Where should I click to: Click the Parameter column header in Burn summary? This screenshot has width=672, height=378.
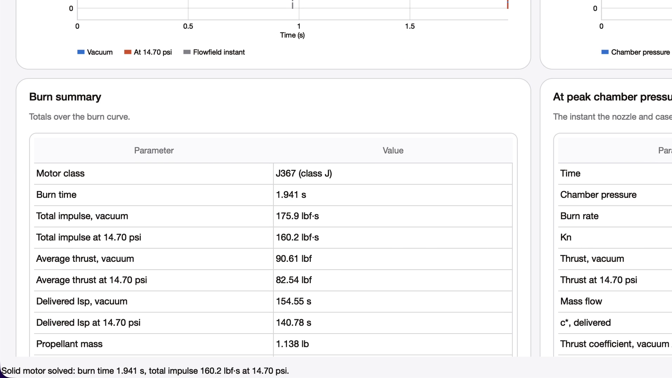154,150
